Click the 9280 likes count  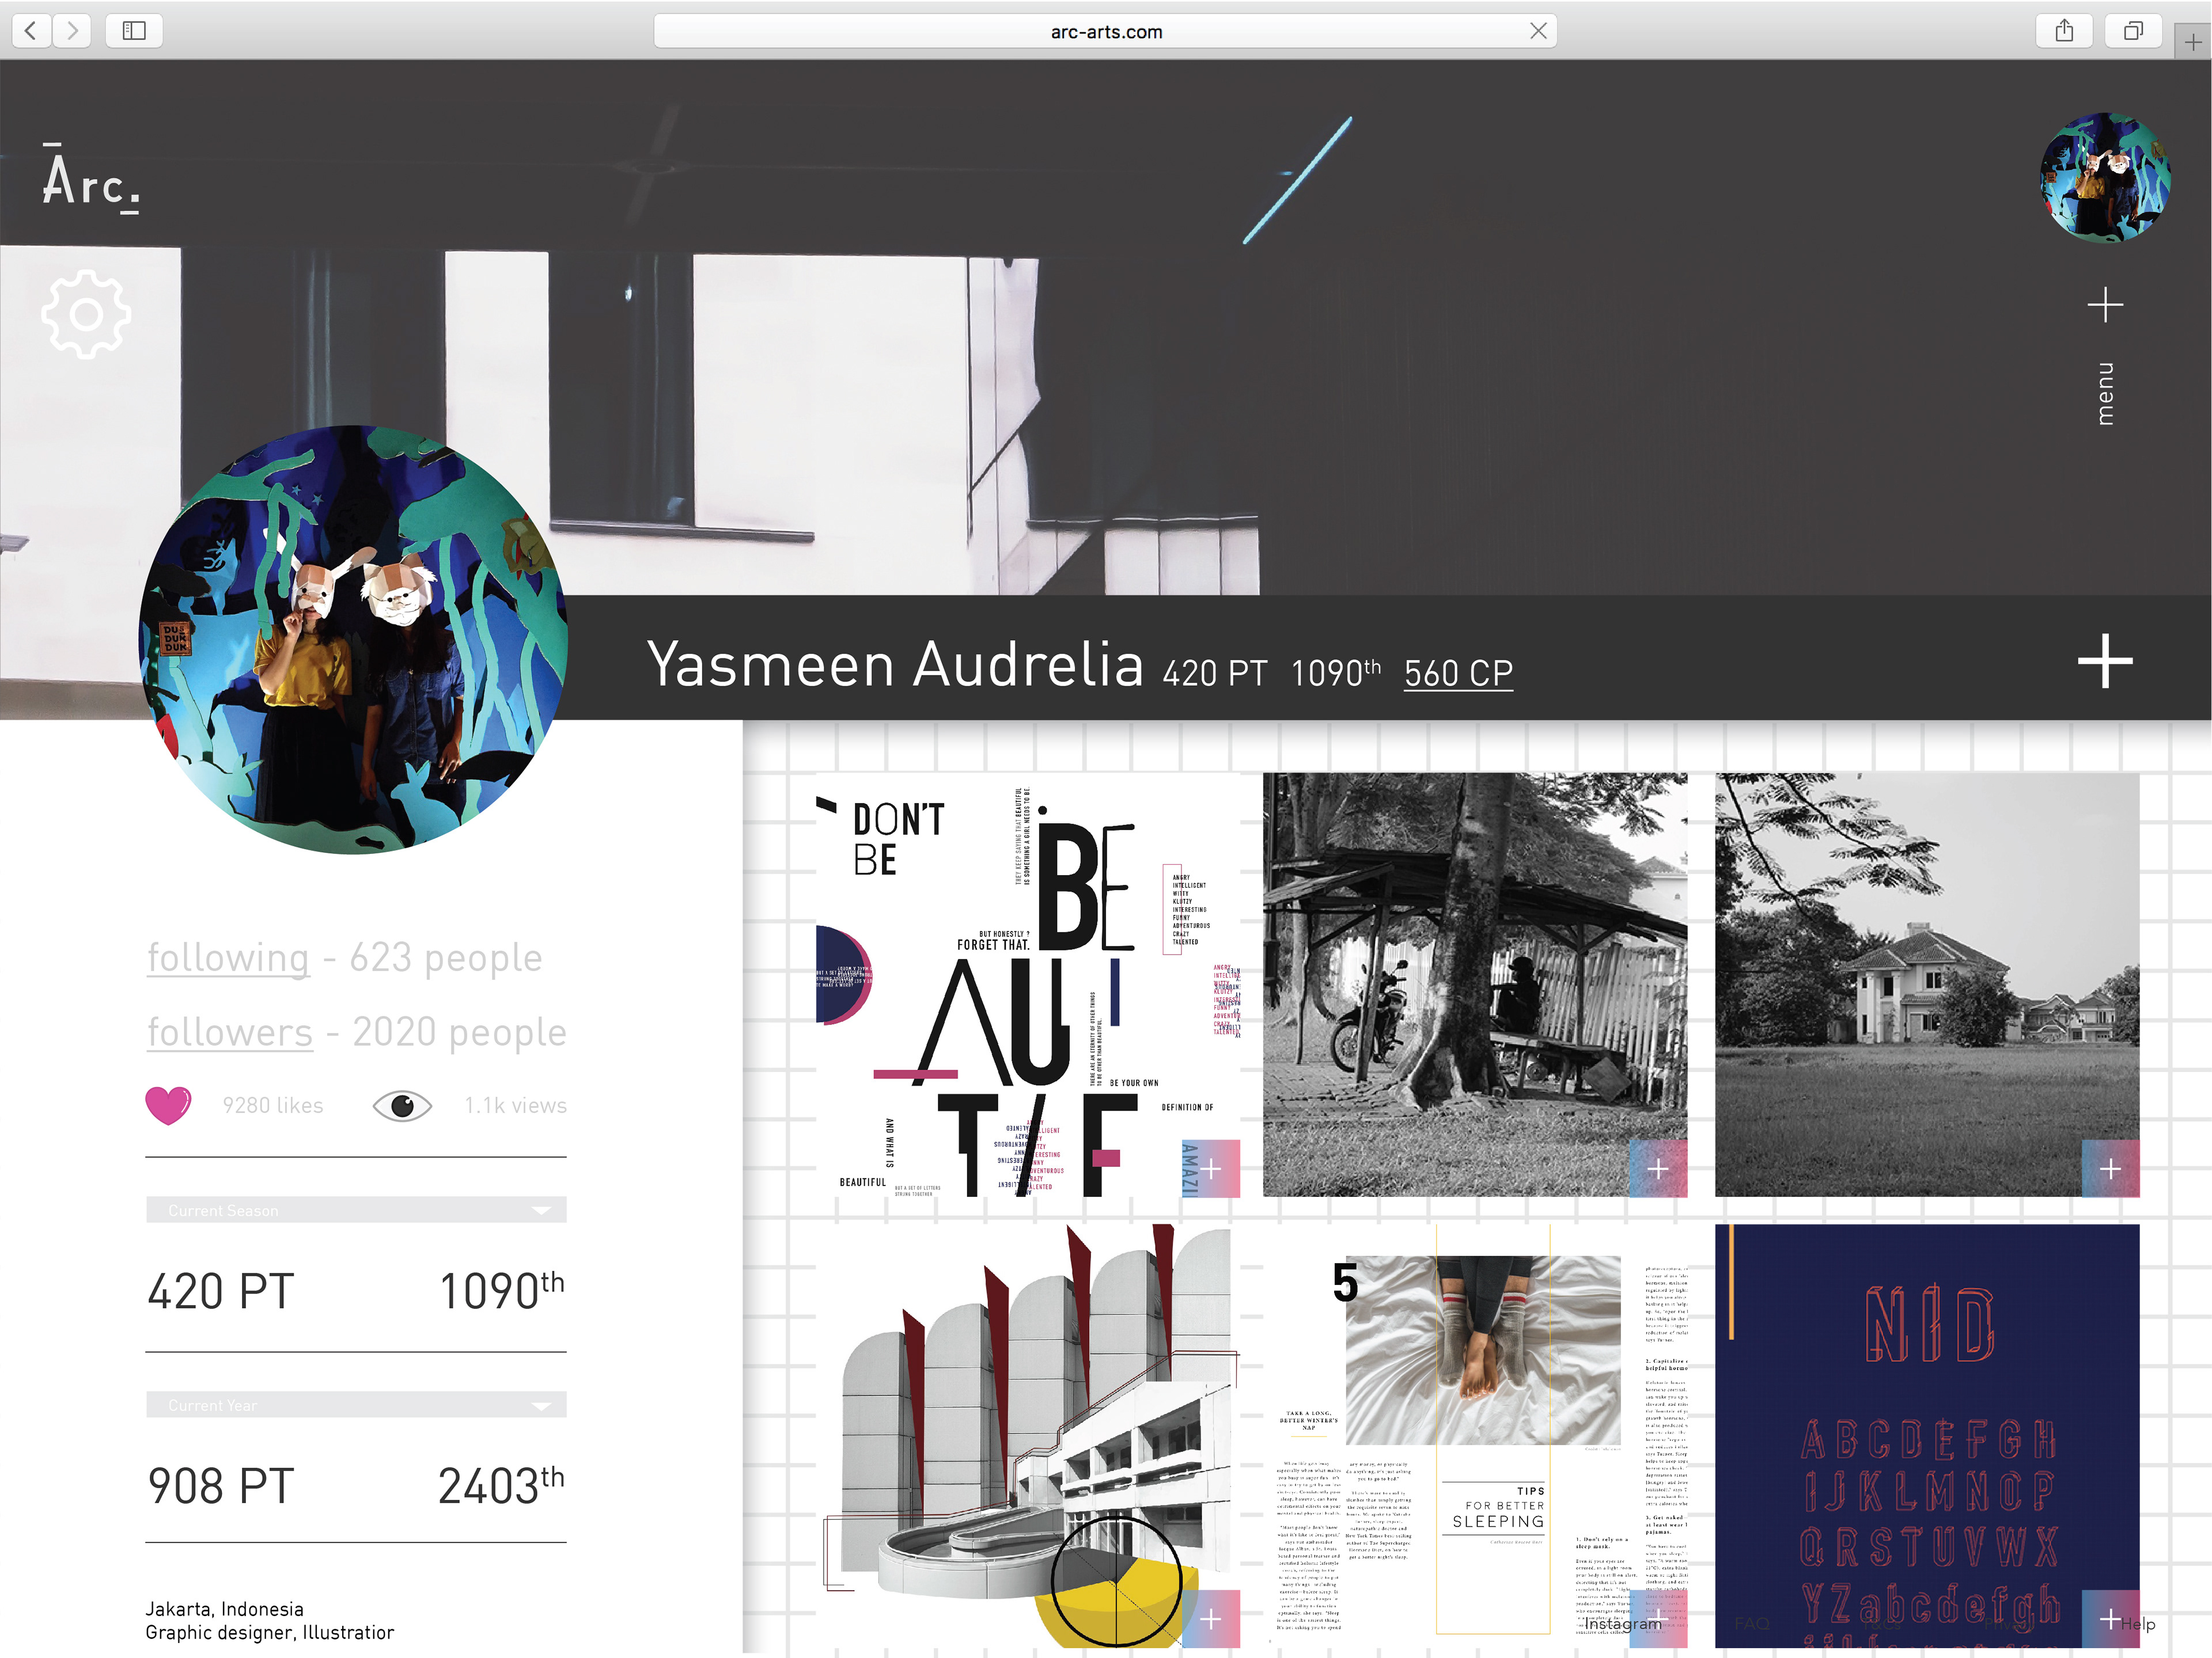coord(273,1105)
